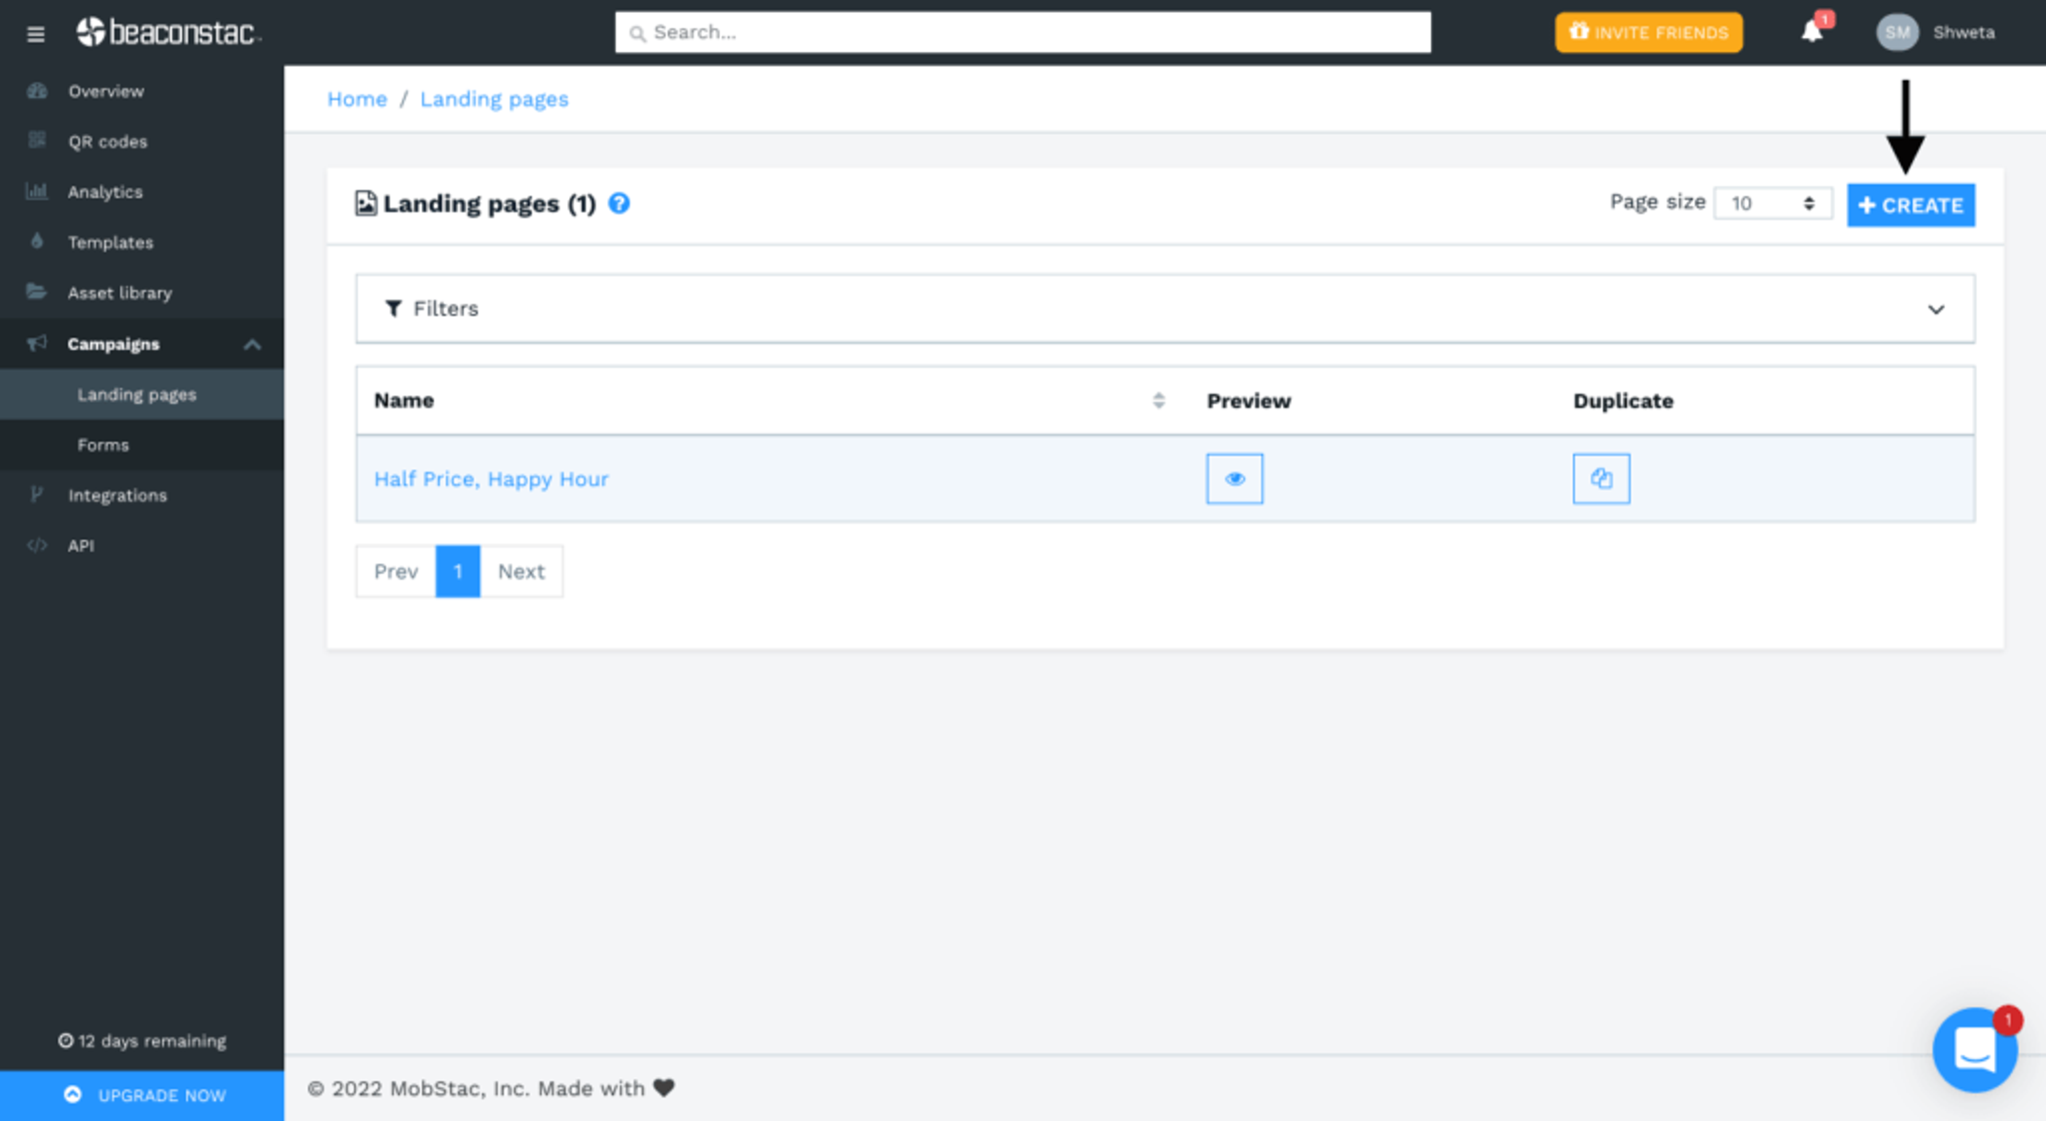Click the duplicate icon for Half Price, Happy Hour
Screen dimensions: 2046x1121
[1601, 478]
